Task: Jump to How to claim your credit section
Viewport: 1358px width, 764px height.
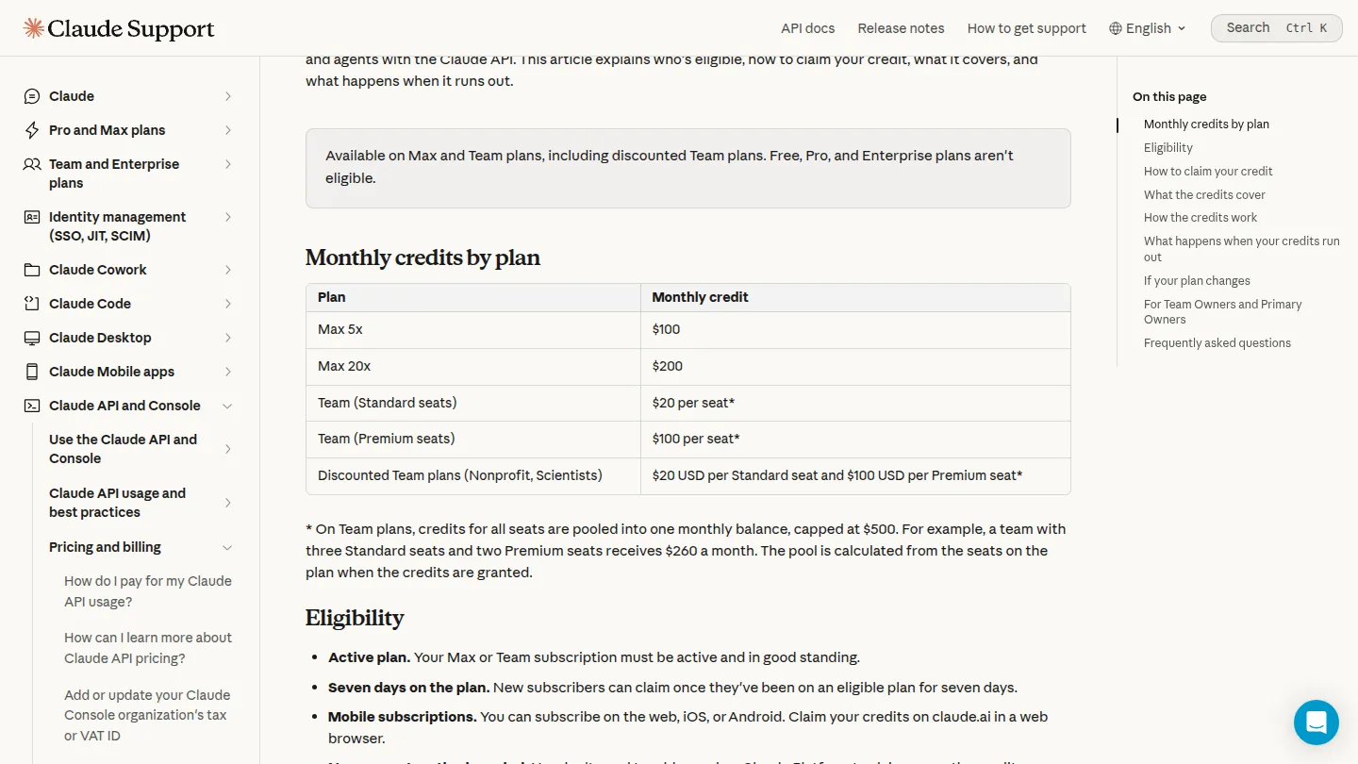Action: pos(1208,171)
